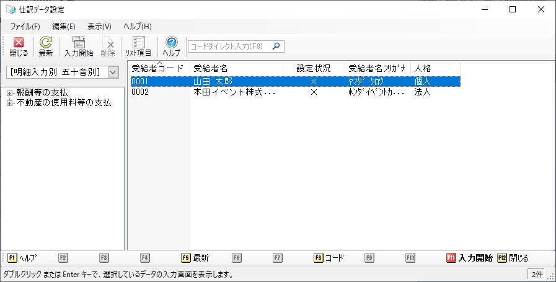The width and height of the screenshot is (556, 282).
Task: Click the 入力開始 toolbar icon
Action: pos(79,46)
